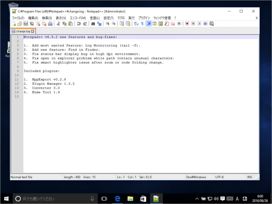This screenshot has height=204, width=272.
Task: Print with the printer toolbar icon
Action: coord(50,24)
